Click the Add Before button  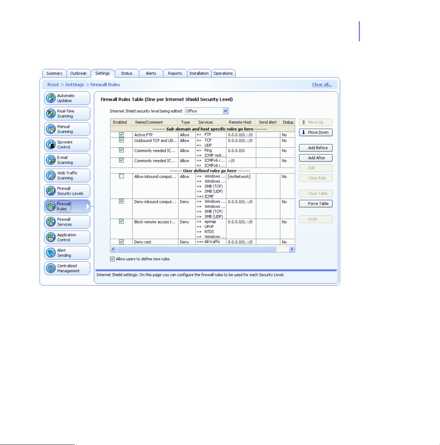316,148
